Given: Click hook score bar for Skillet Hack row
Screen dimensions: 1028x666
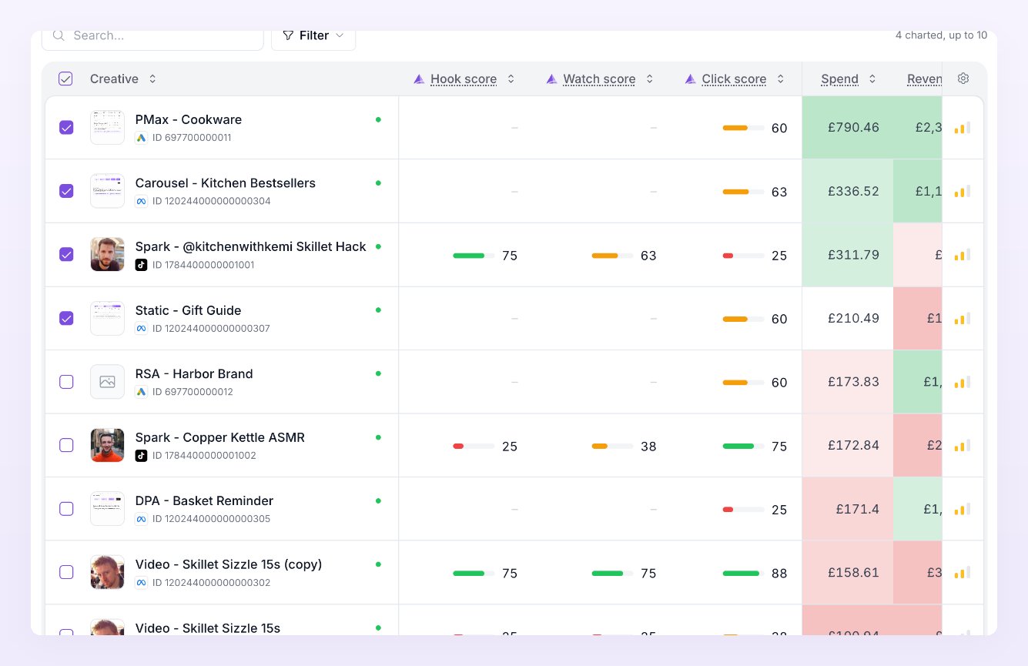Looking at the screenshot, I should (x=474, y=256).
